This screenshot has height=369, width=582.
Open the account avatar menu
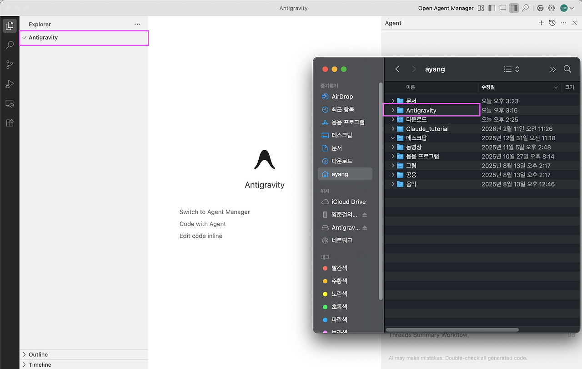coord(567,8)
